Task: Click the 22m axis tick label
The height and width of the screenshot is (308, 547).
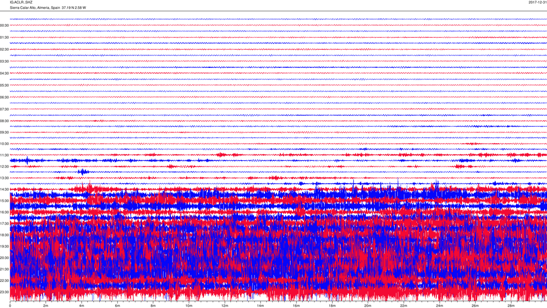Action: coord(403,306)
